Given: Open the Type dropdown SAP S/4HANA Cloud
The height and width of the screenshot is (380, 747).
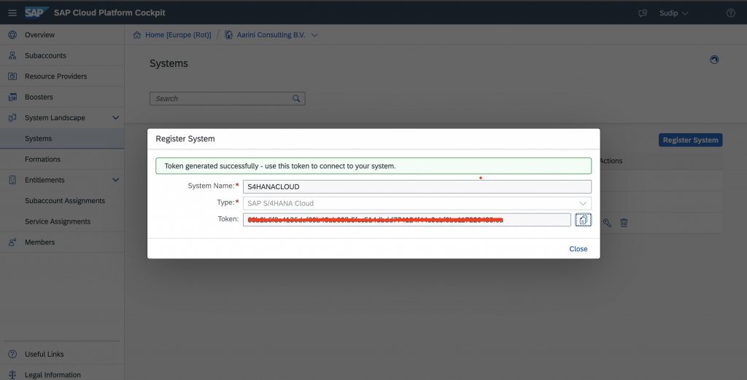Looking at the screenshot, I should click(x=417, y=203).
